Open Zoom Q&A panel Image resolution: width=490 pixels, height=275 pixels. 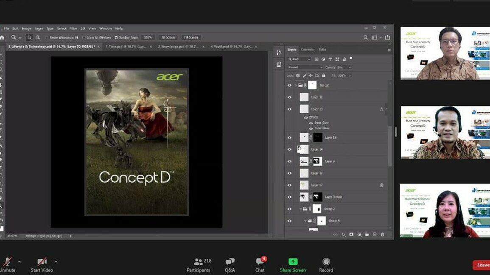[230, 265]
